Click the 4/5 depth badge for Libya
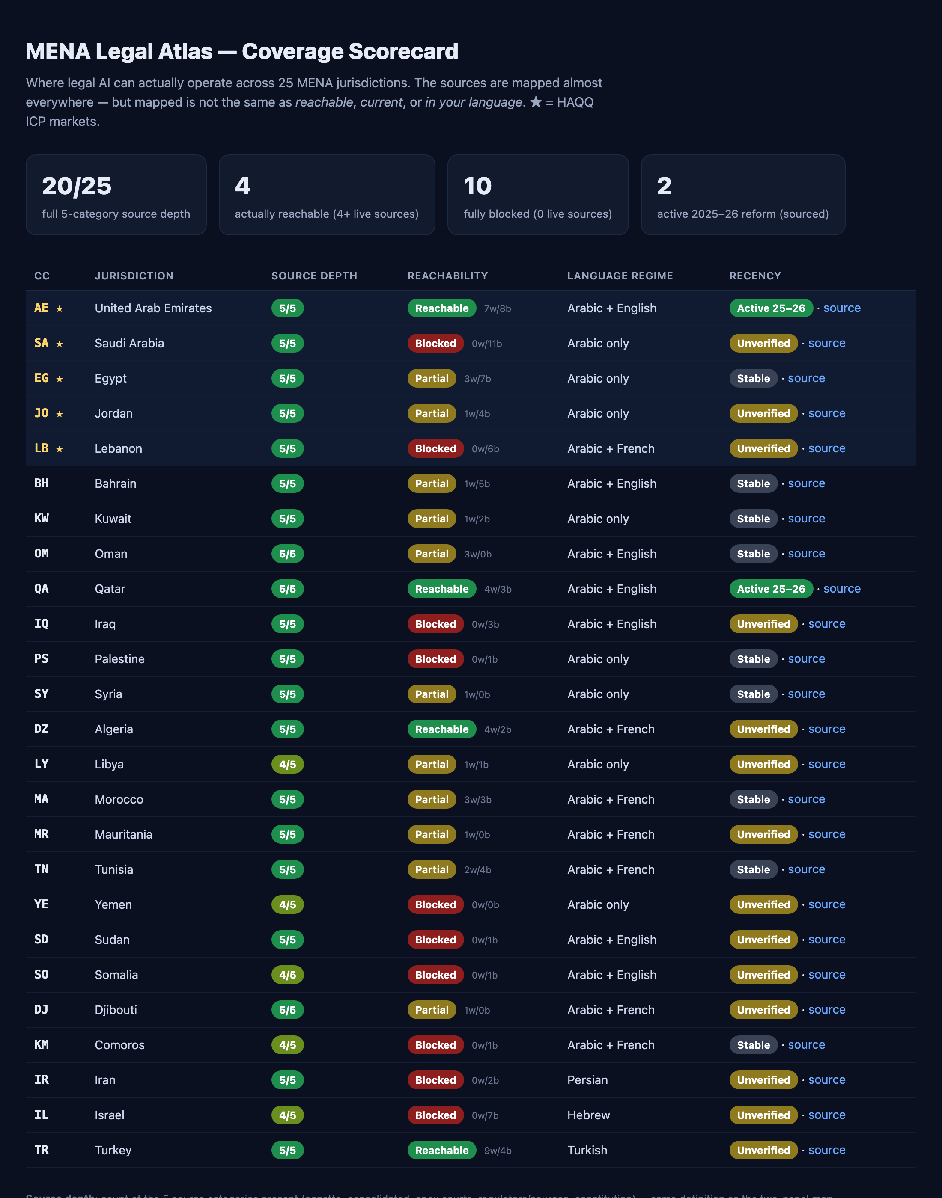The image size is (942, 1198). pyautogui.click(x=287, y=764)
